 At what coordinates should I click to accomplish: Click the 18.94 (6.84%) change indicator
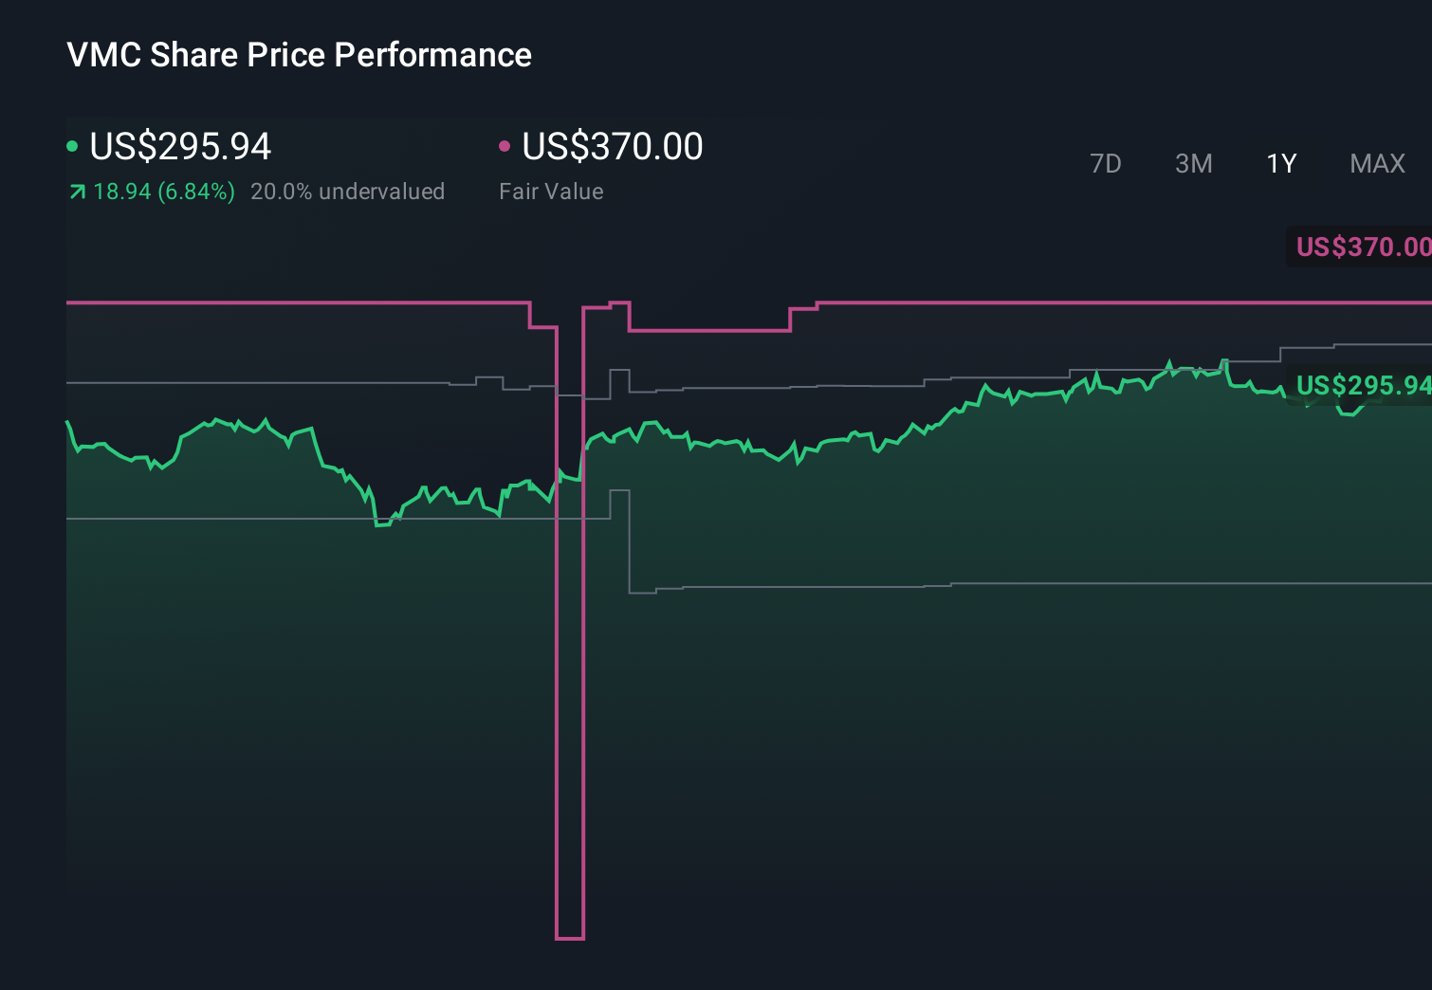(163, 191)
